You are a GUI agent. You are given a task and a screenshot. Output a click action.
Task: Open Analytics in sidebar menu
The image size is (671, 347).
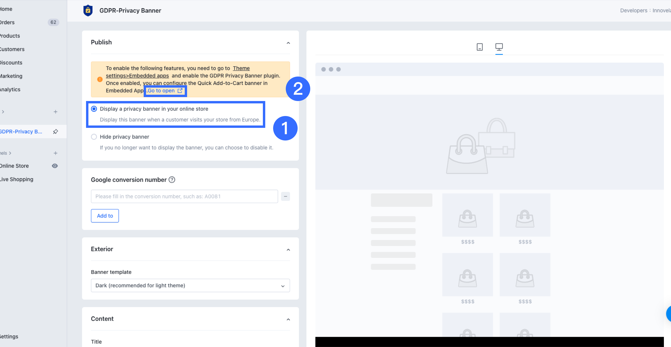point(10,89)
